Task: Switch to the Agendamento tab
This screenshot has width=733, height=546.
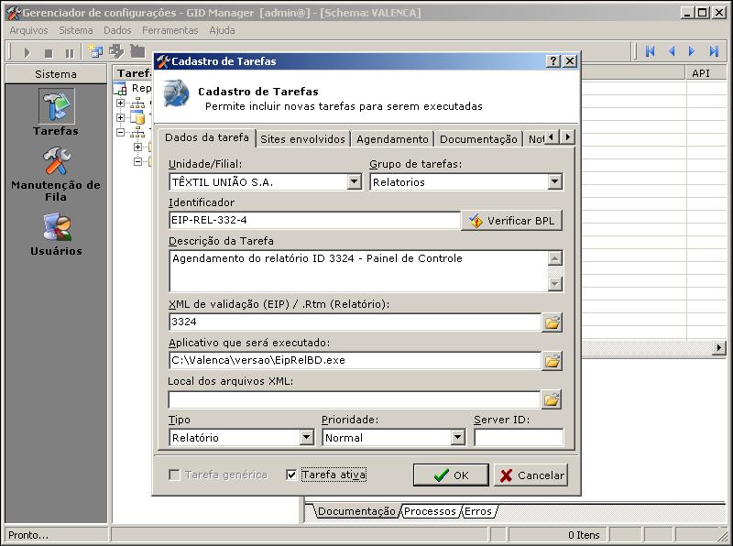Action: coord(392,139)
